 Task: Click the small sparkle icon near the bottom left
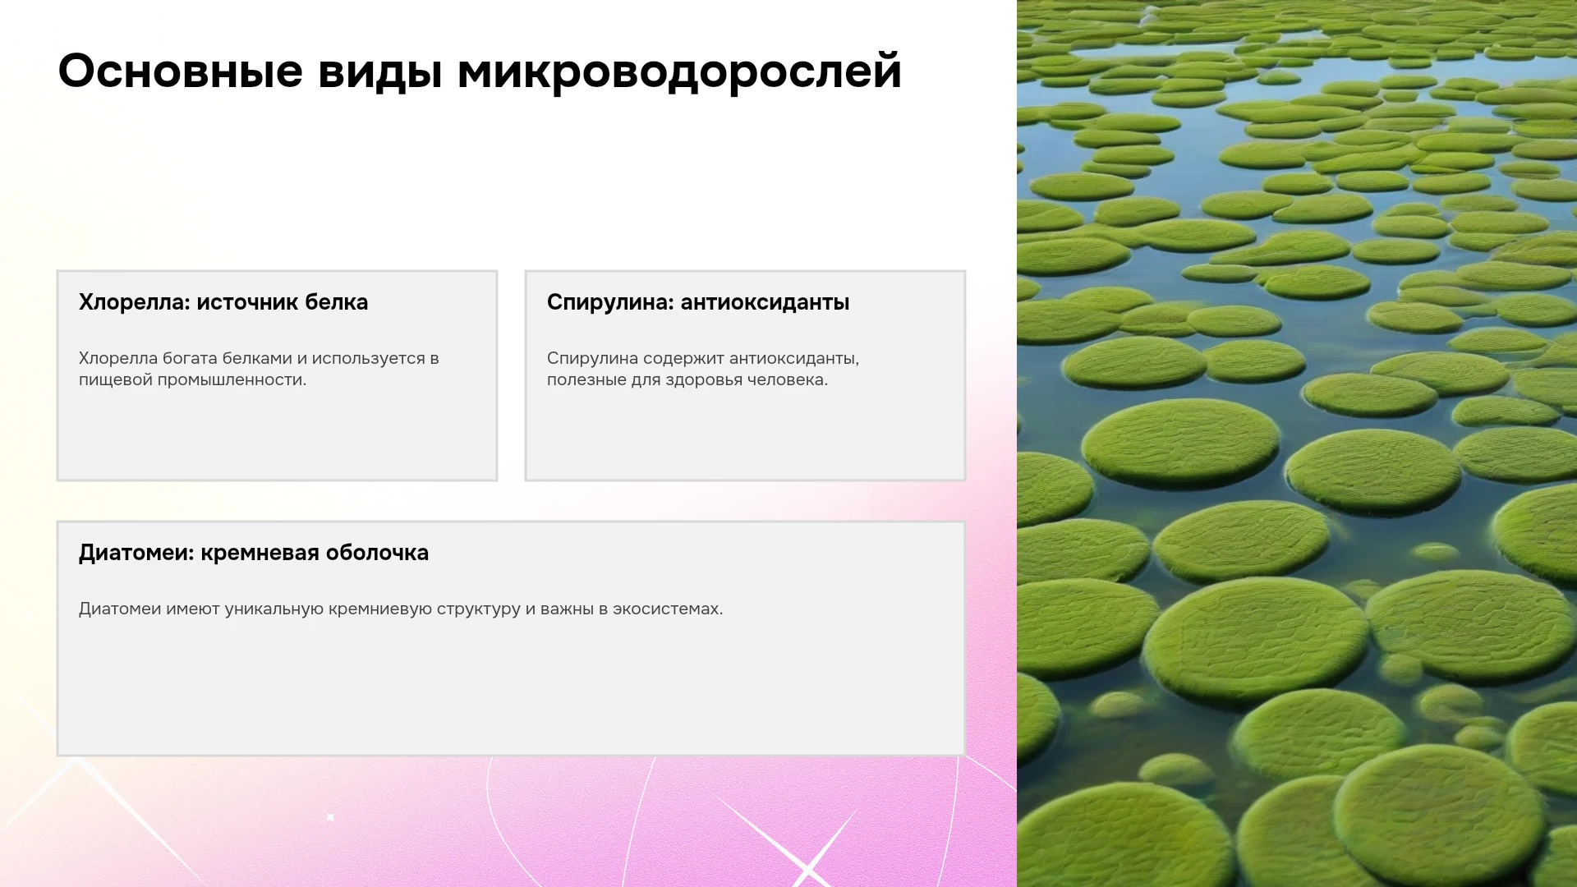click(330, 817)
